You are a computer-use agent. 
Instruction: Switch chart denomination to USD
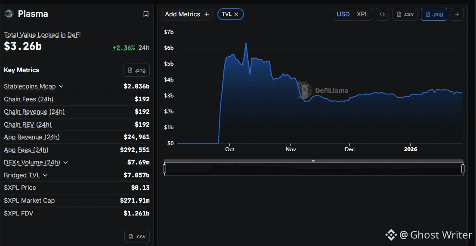point(343,14)
